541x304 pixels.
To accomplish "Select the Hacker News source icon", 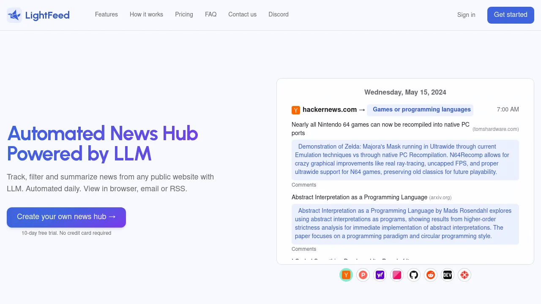I will [x=346, y=275].
